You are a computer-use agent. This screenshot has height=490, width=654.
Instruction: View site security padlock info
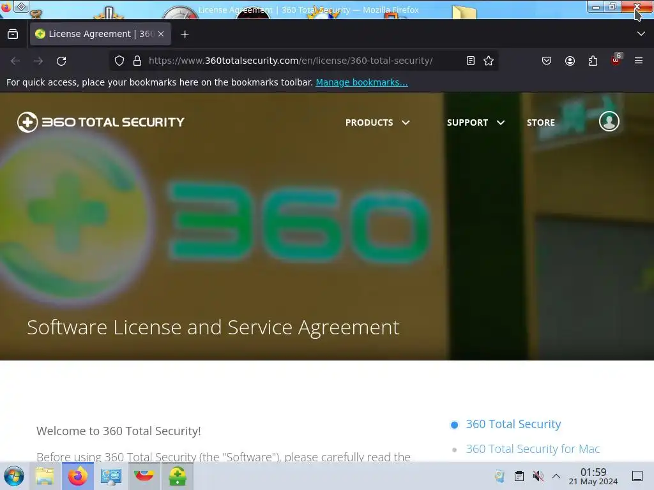(x=137, y=61)
